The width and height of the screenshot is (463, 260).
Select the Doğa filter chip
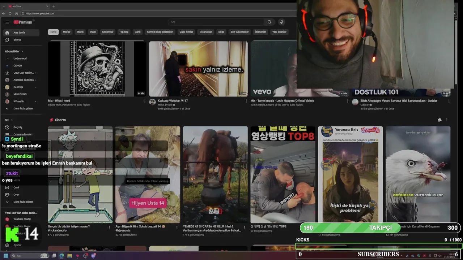click(x=221, y=32)
